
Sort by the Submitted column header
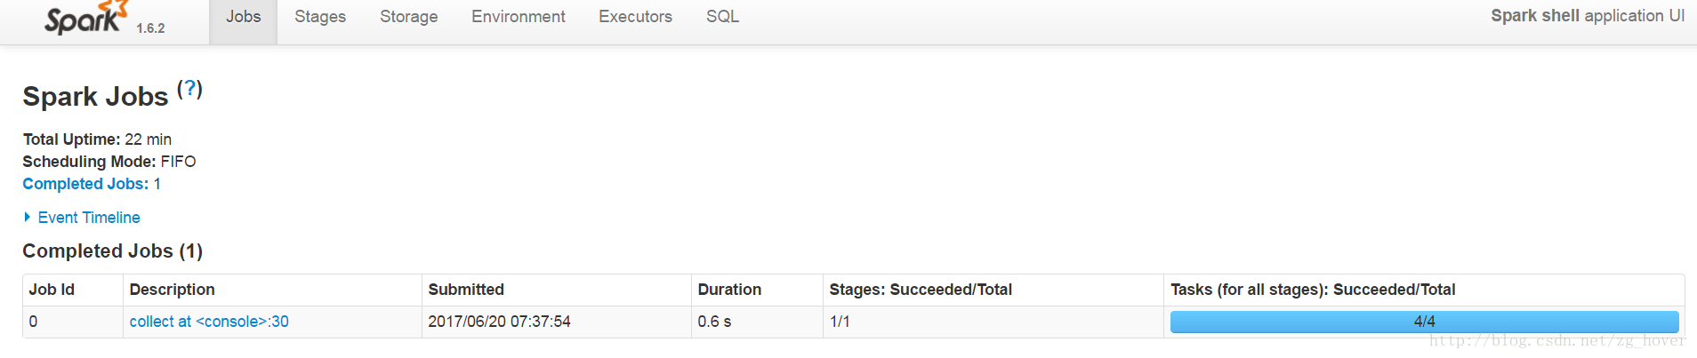tap(466, 290)
